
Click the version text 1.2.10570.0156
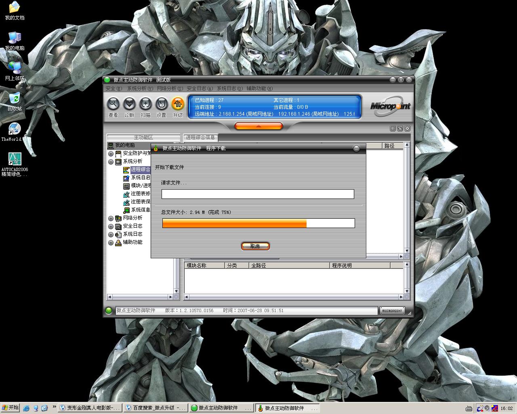point(196,310)
